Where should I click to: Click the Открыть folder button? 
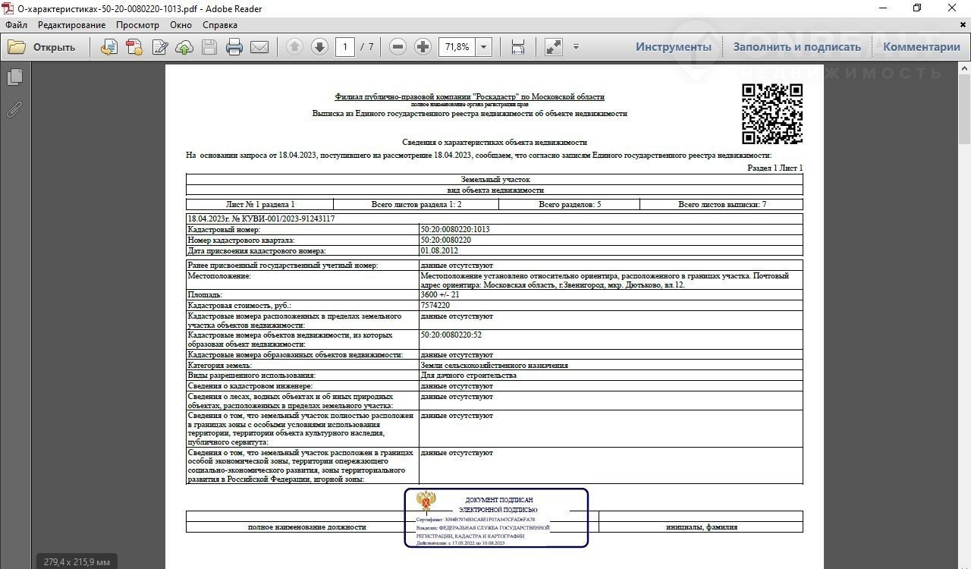(x=42, y=47)
